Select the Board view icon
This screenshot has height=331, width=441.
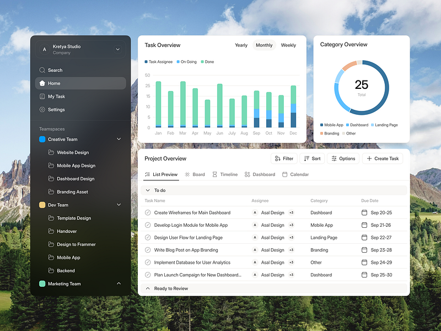[x=187, y=174]
